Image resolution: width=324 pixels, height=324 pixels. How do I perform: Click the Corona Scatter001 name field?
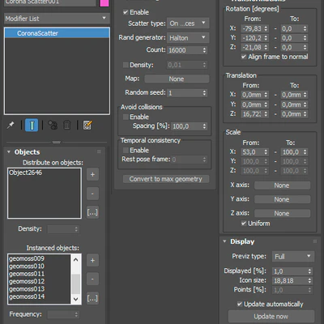50,2
